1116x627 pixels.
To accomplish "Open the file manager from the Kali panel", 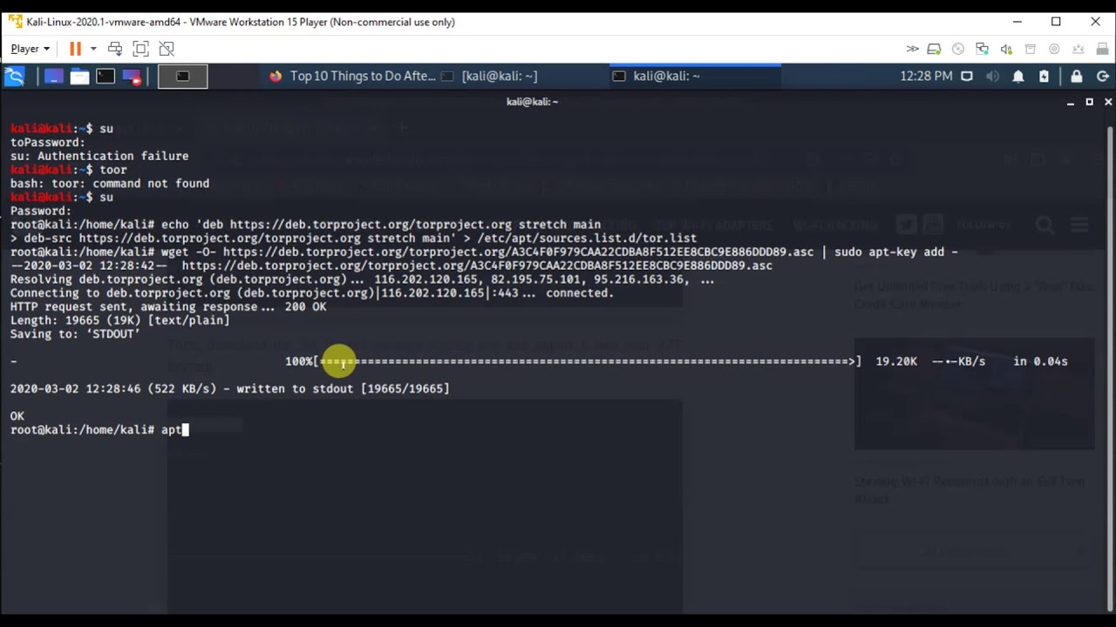I will tap(79, 77).
